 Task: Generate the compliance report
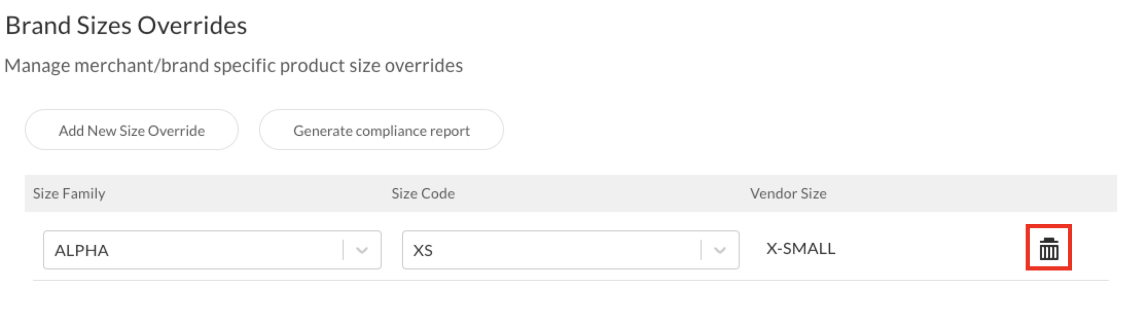(382, 130)
